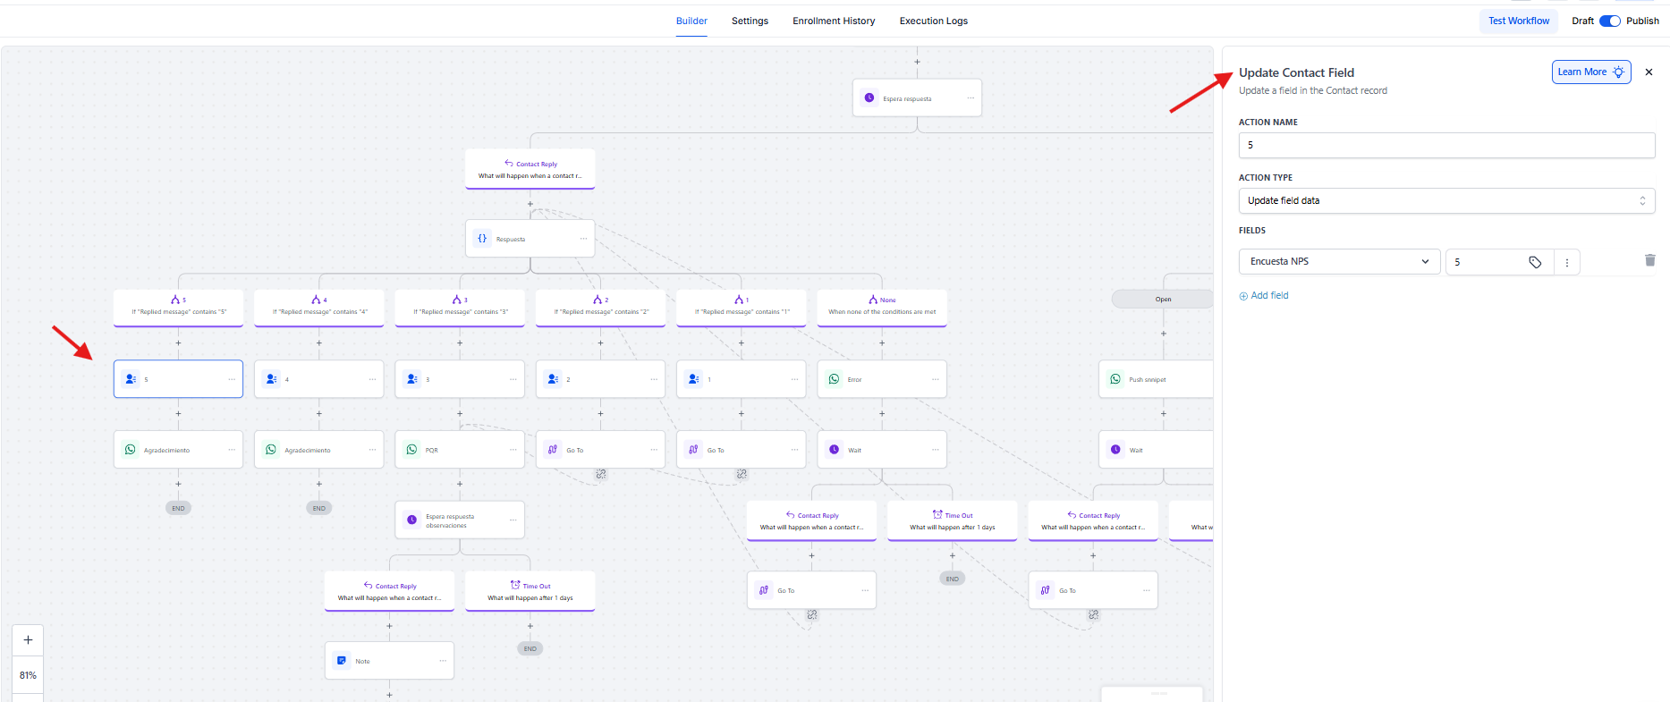Select the Respuesta curly-braces node icon
The width and height of the screenshot is (1670, 702).
(482, 239)
